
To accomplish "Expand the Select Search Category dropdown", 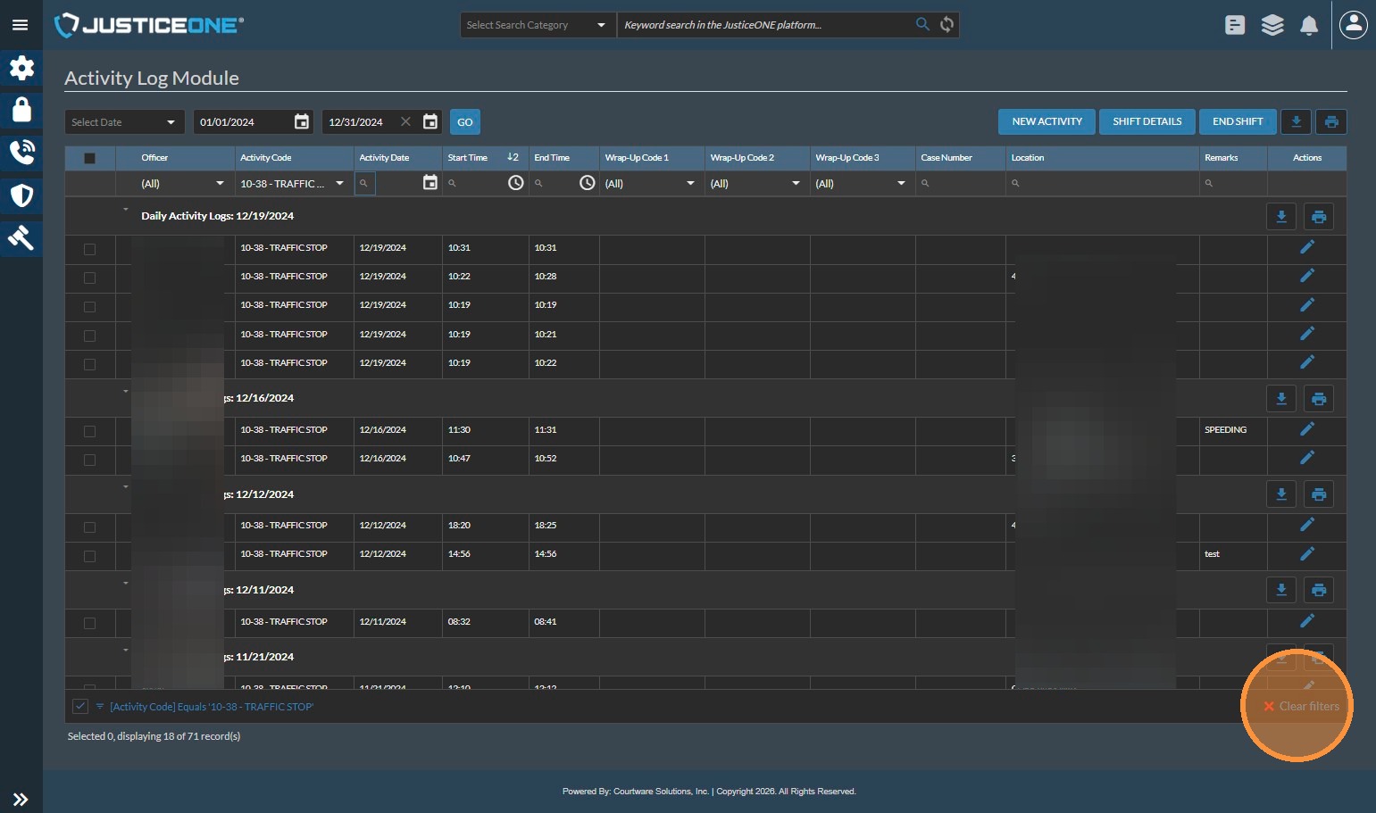I will pyautogui.click(x=536, y=25).
